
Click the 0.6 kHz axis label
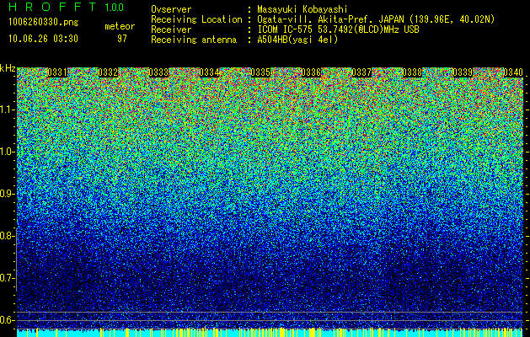point(8,320)
